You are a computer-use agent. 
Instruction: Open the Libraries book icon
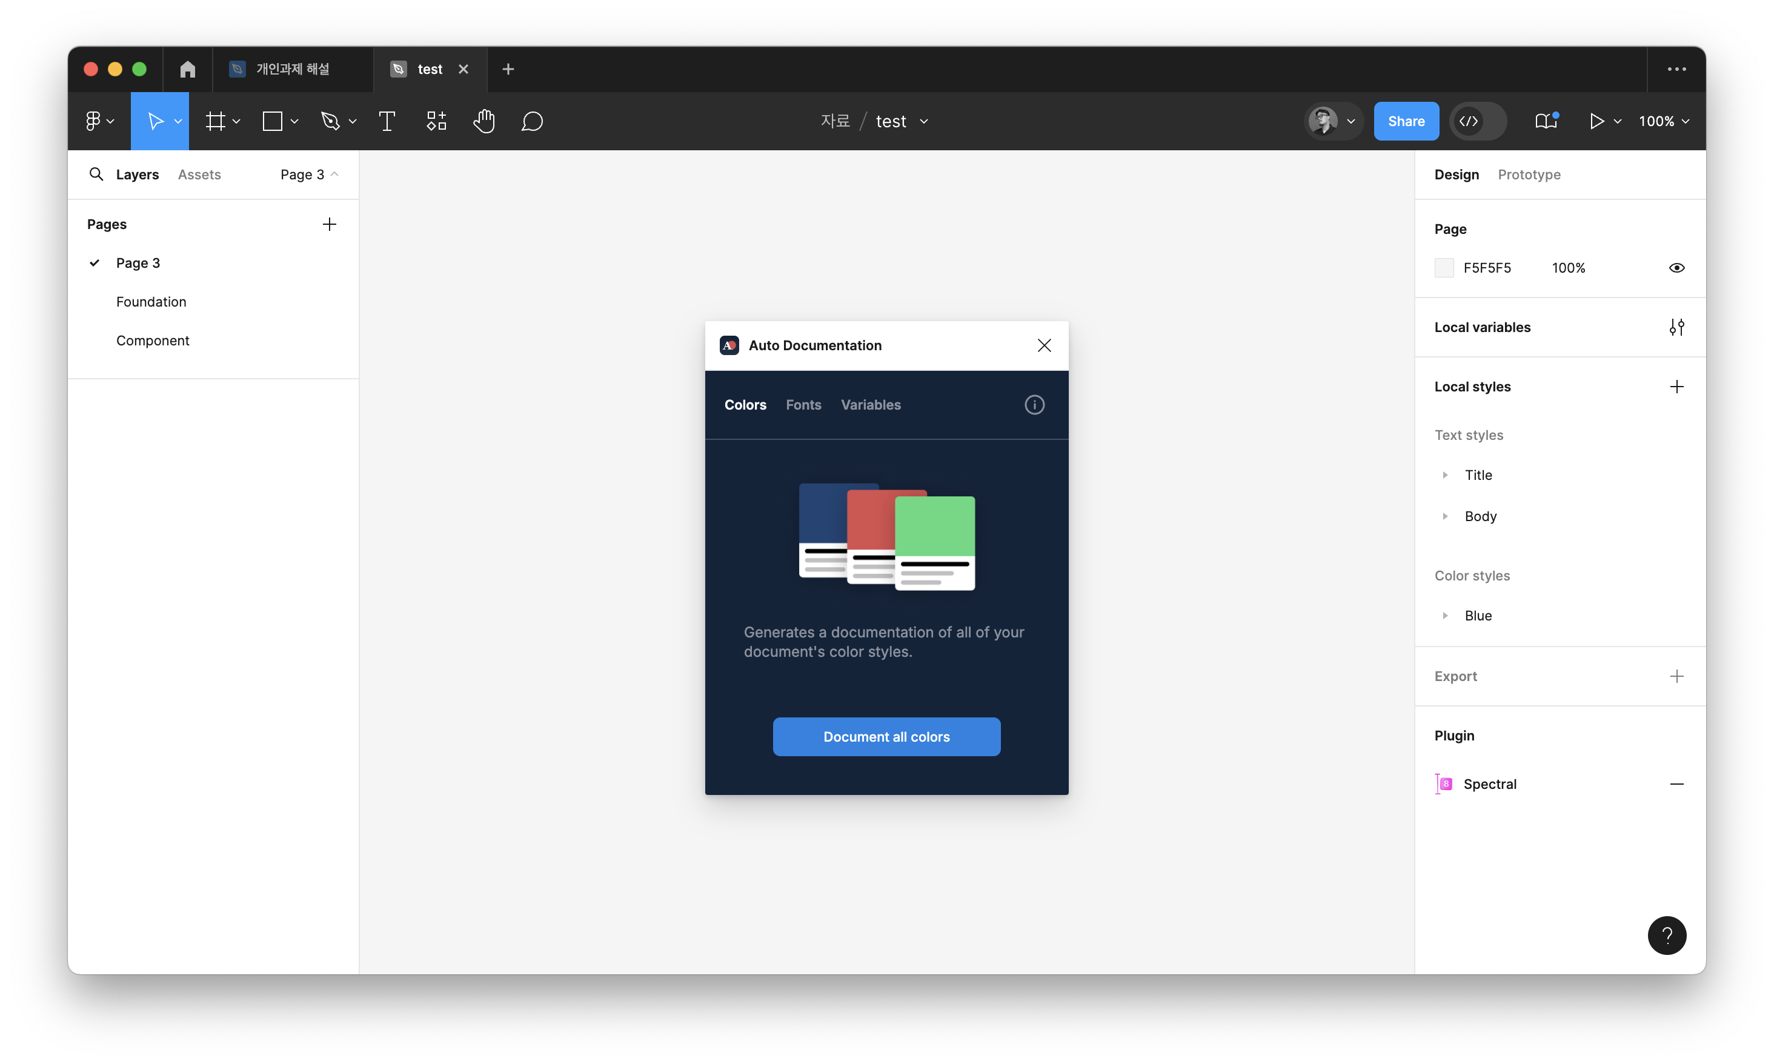click(1546, 121)
